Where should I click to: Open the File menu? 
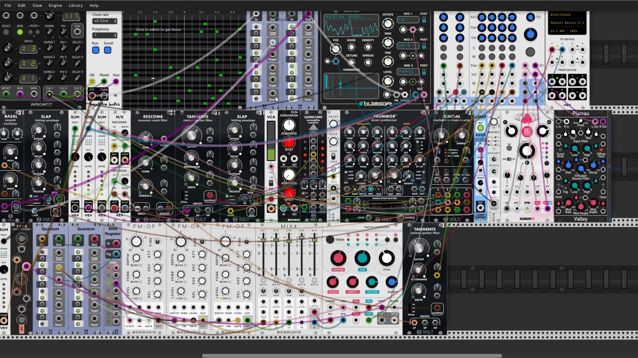tap(7, 5)
